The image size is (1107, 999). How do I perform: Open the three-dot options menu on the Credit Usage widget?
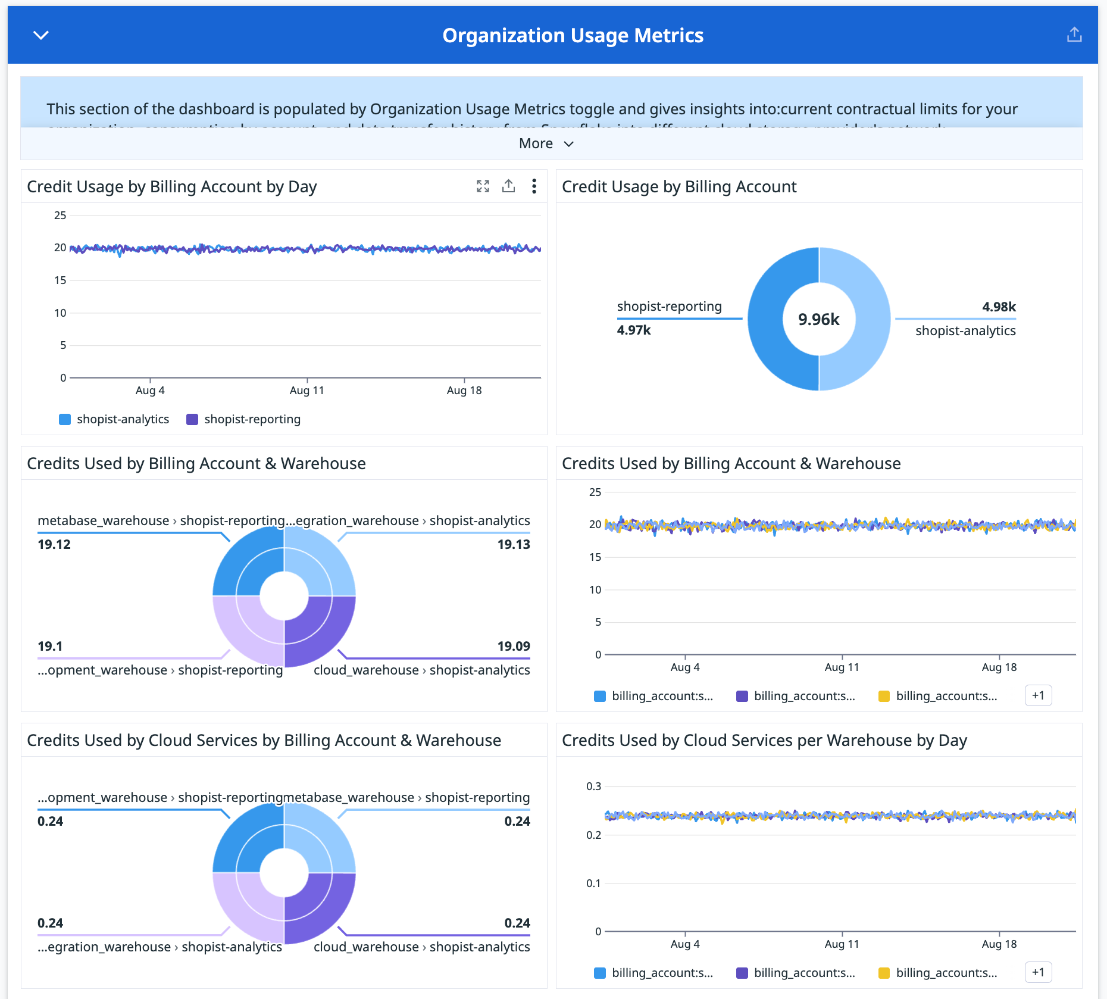pyautogui.click(x=534, y=186)
